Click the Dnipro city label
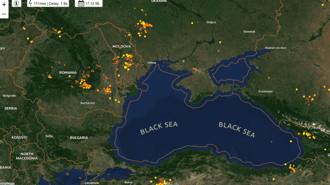330x185 pixels. pos(211,22)
